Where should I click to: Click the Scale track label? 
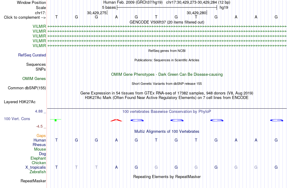pos(41,8)
